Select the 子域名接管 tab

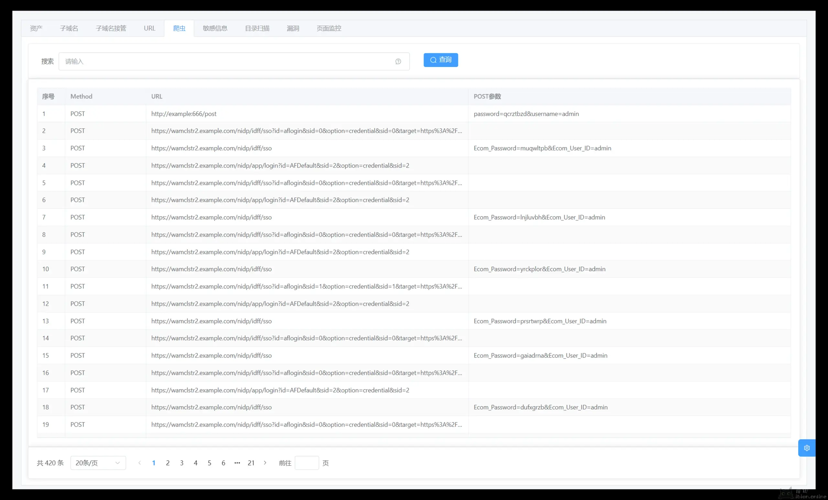coord(111,28)
